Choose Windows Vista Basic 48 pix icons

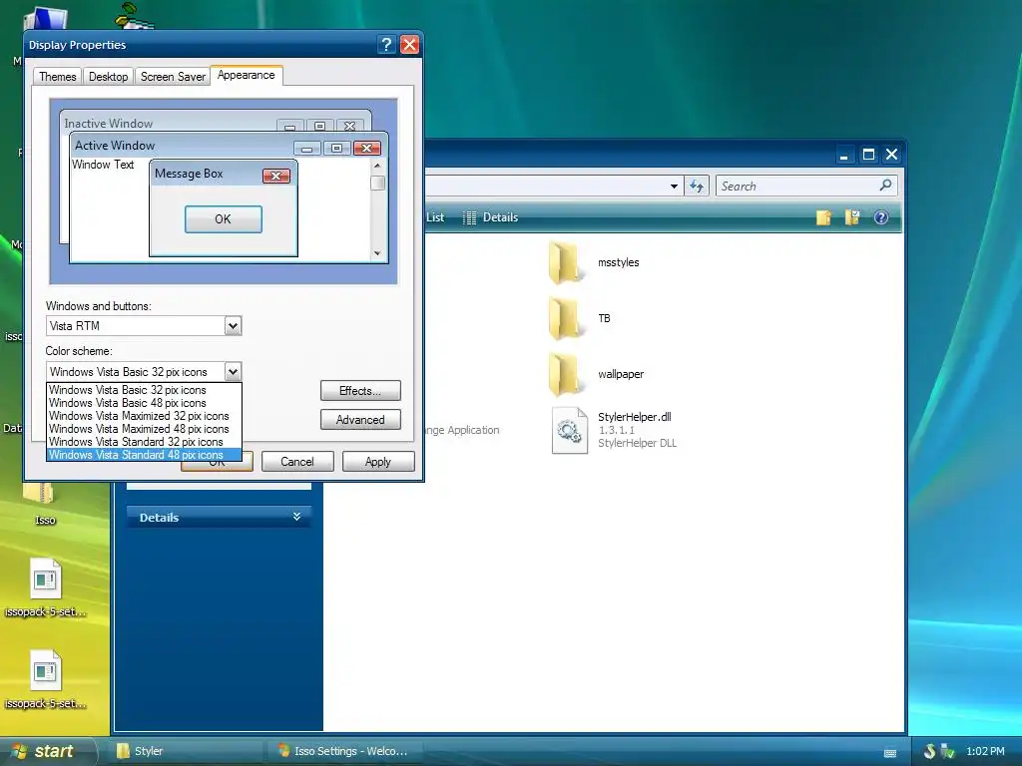(x=144, y=403)
